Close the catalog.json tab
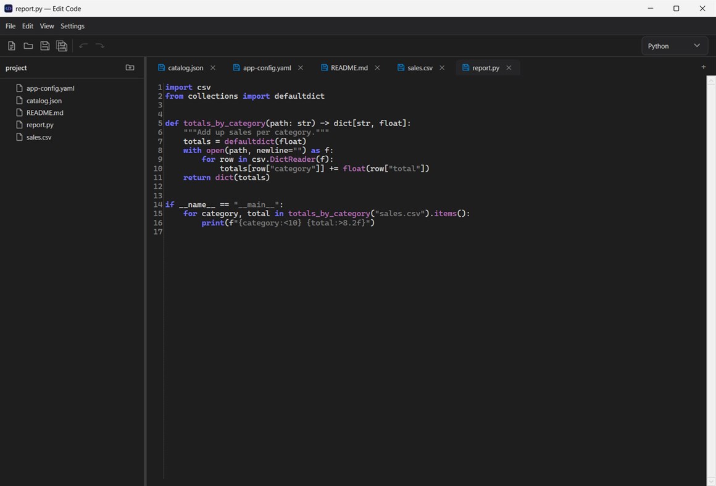The height and width of the screenshot is (486, 716). point(213,67)
